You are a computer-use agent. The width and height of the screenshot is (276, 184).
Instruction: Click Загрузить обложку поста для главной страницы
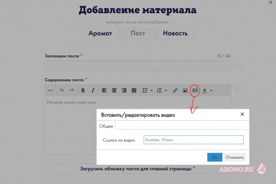pos(138,169)
